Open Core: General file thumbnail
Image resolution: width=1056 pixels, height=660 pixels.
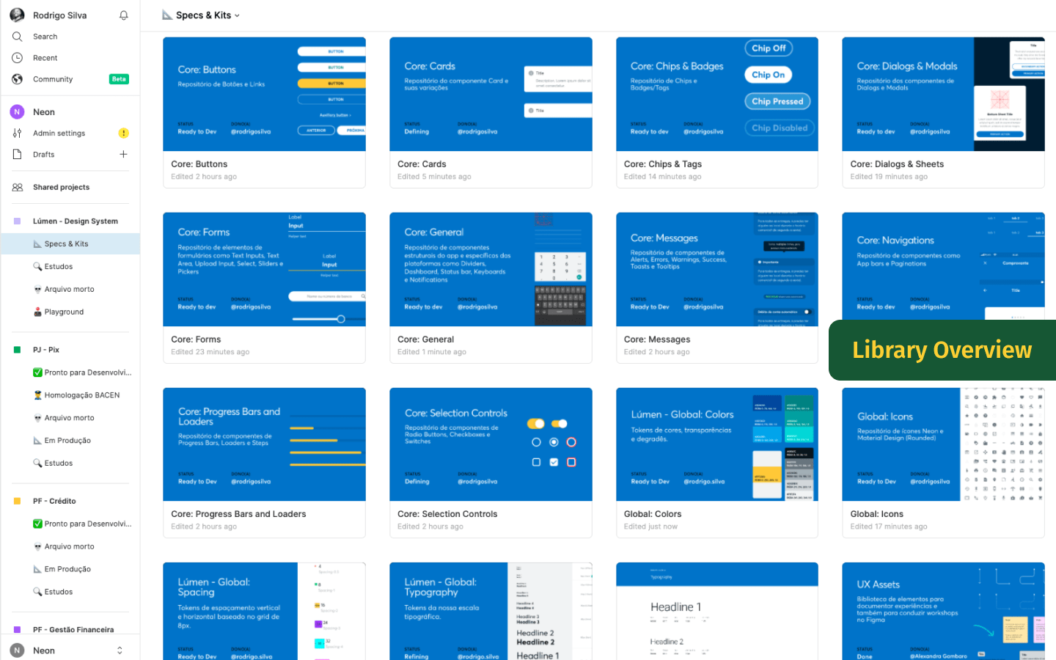pyautogui.click(x=491, y=270)
